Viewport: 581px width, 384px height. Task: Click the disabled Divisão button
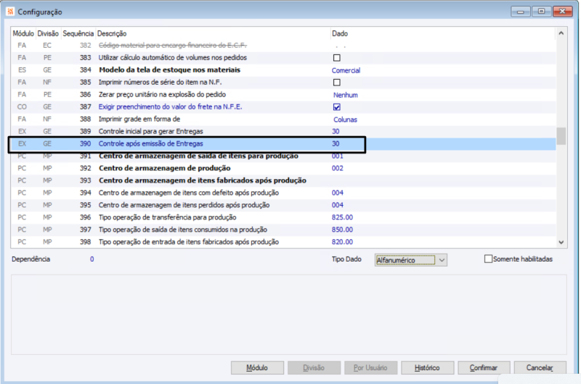click(314, 368)
